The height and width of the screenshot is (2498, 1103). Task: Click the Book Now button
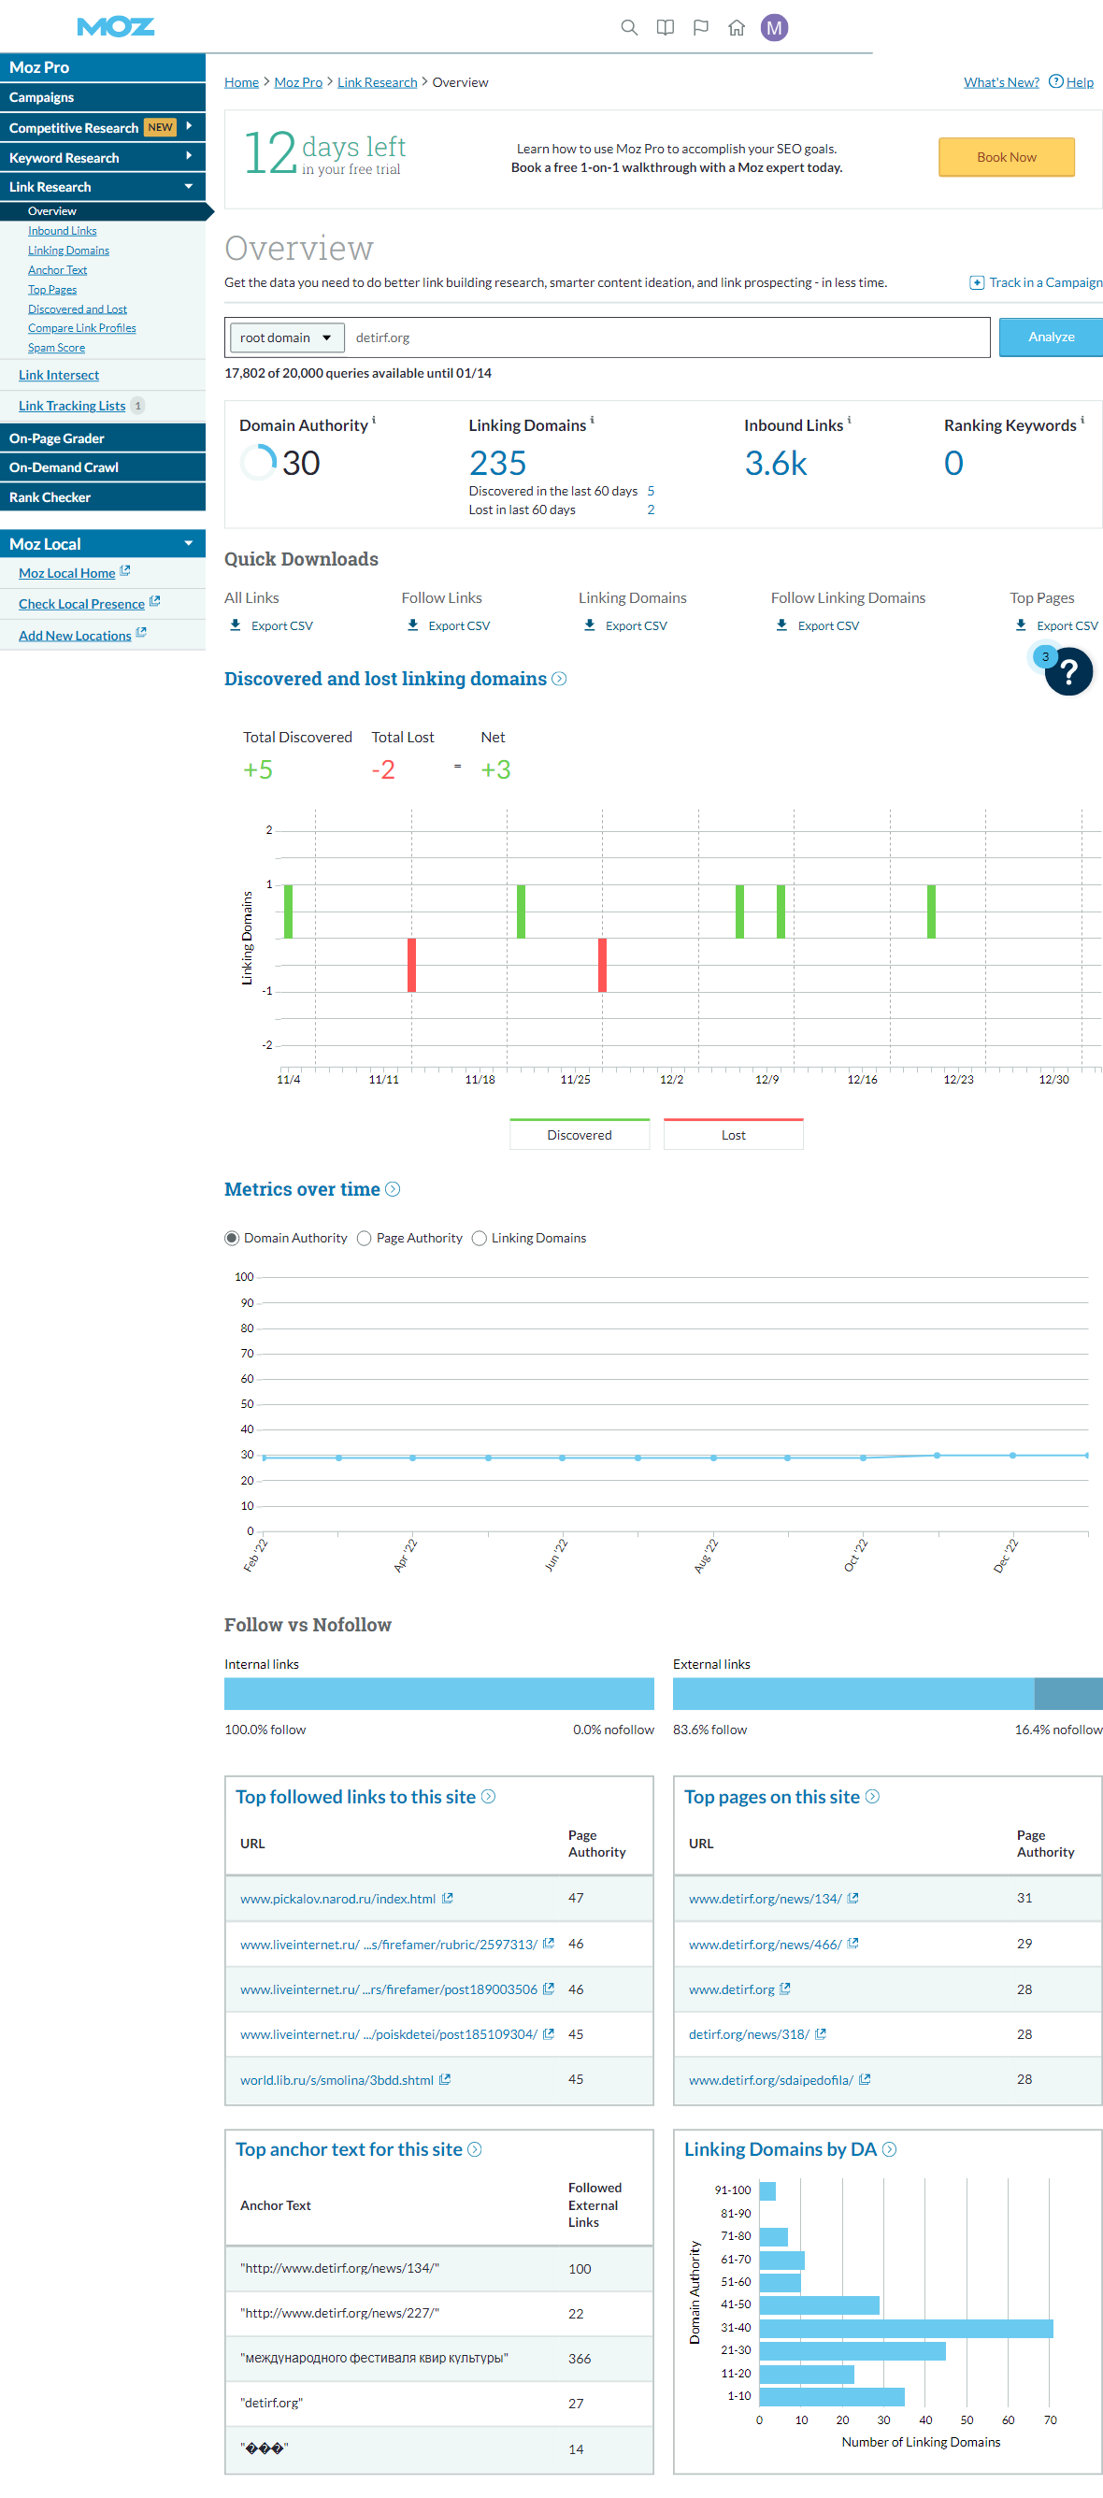(x=1005, y=157)
